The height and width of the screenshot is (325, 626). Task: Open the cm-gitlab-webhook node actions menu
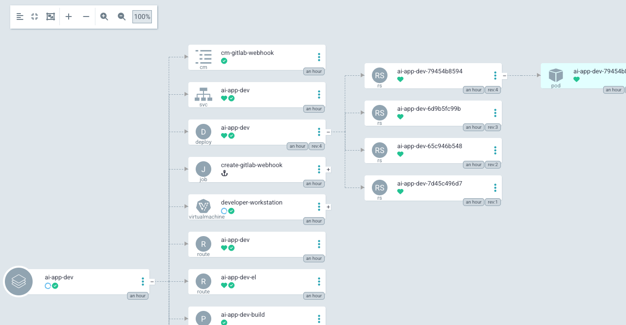click(x=319, y=57)
